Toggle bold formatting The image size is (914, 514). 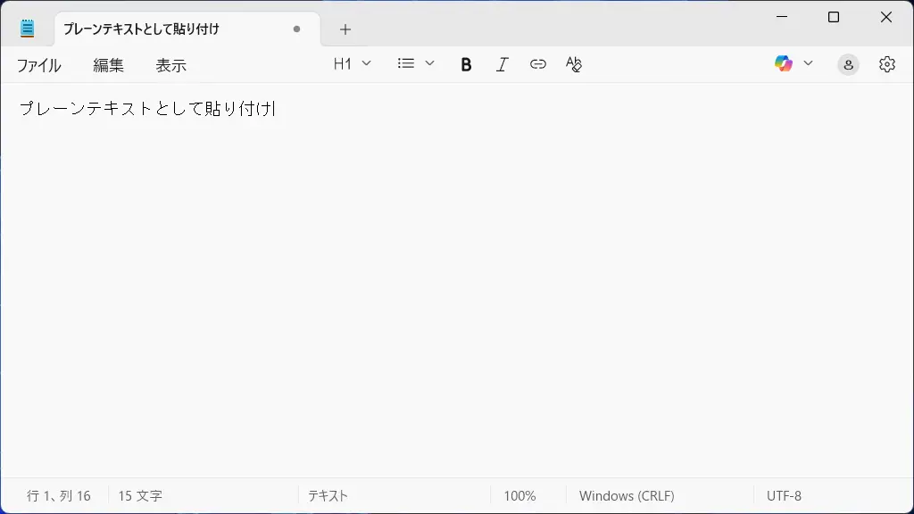(466, 64)
